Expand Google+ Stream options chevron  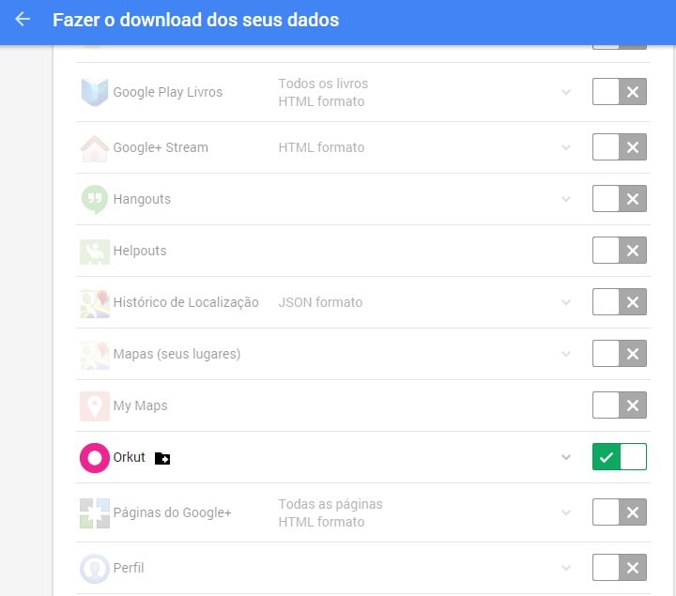click(x=566, y=147)
